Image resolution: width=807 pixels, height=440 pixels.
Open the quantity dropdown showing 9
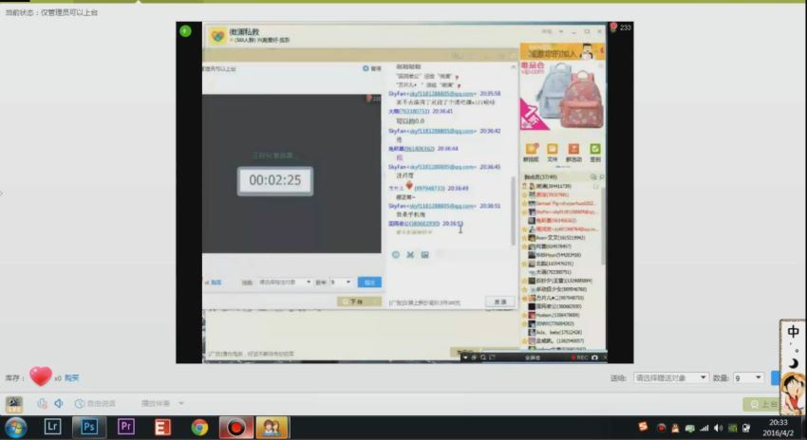pyautogui.click(x=749, y=377)
